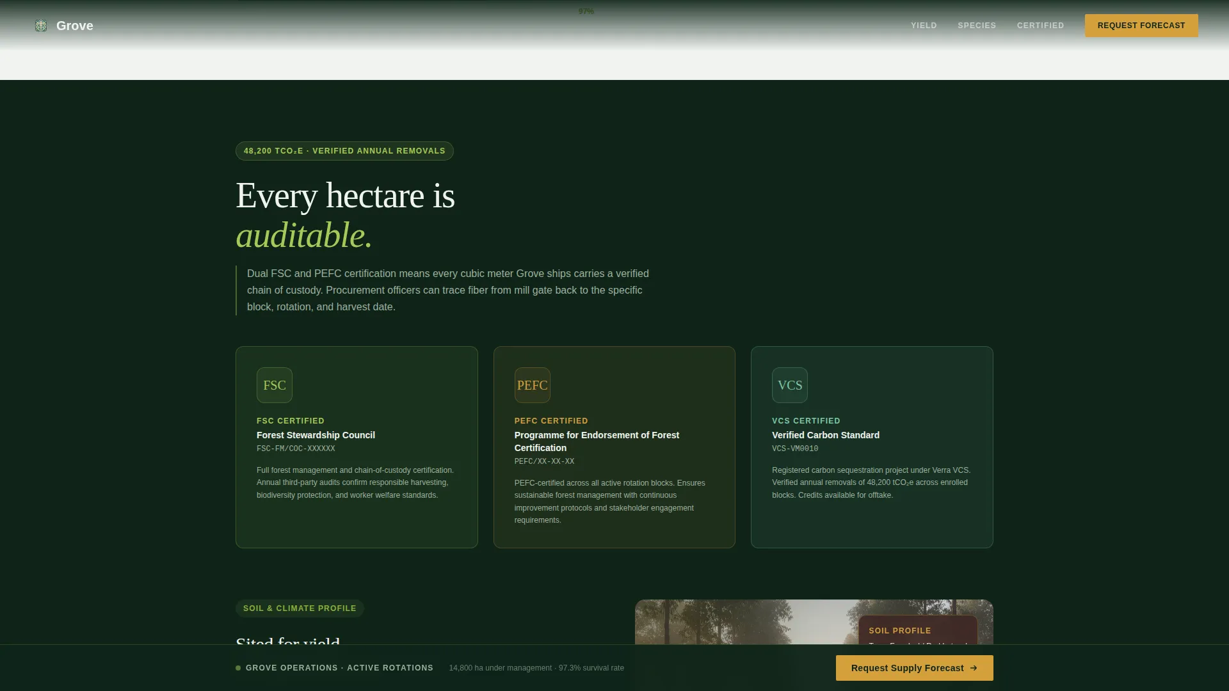Click Grove Operations · Active Rotations label
The width and height of the screenshot is (1229, 691).
click(x=339, y=668)
